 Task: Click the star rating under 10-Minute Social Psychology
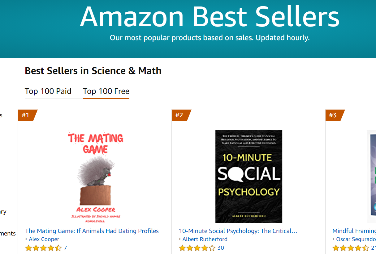click(197, 248)
